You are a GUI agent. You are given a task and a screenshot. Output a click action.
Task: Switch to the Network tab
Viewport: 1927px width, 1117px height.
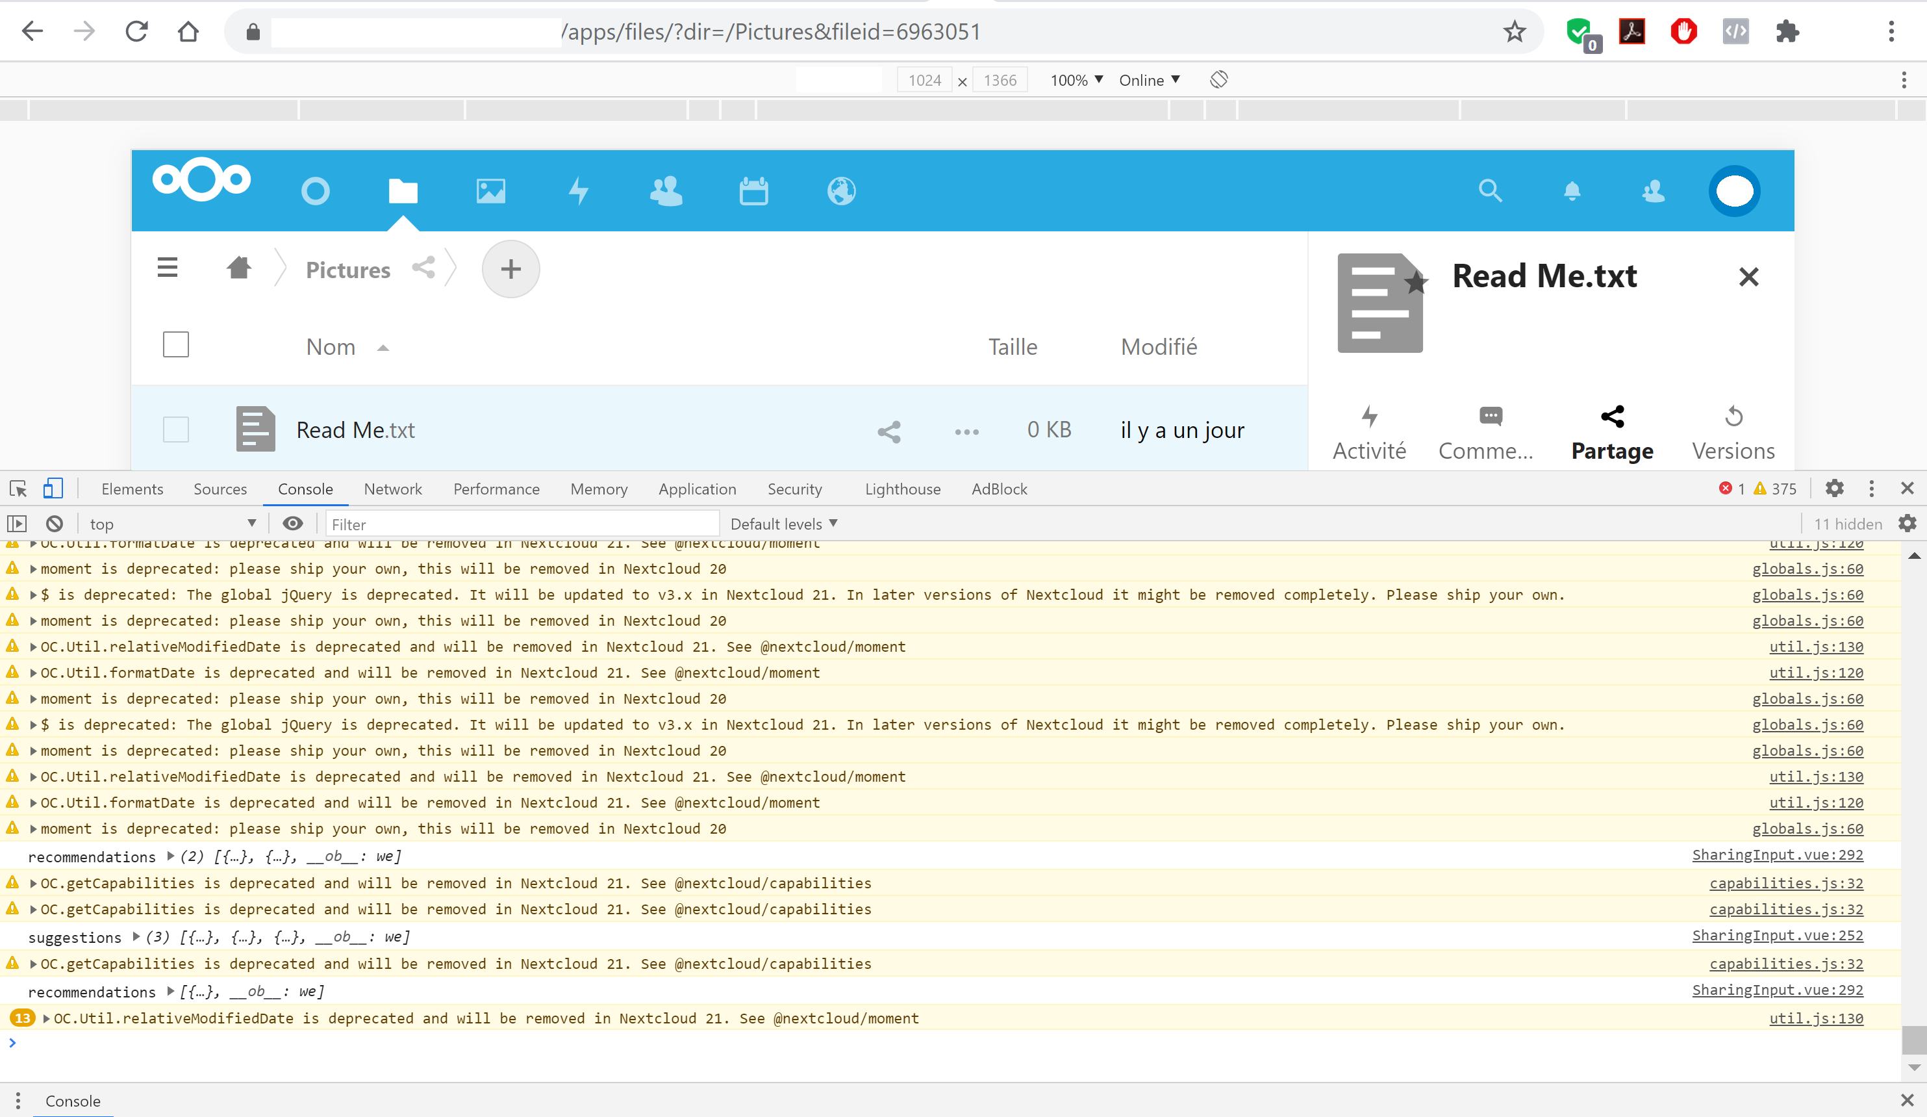392,489
